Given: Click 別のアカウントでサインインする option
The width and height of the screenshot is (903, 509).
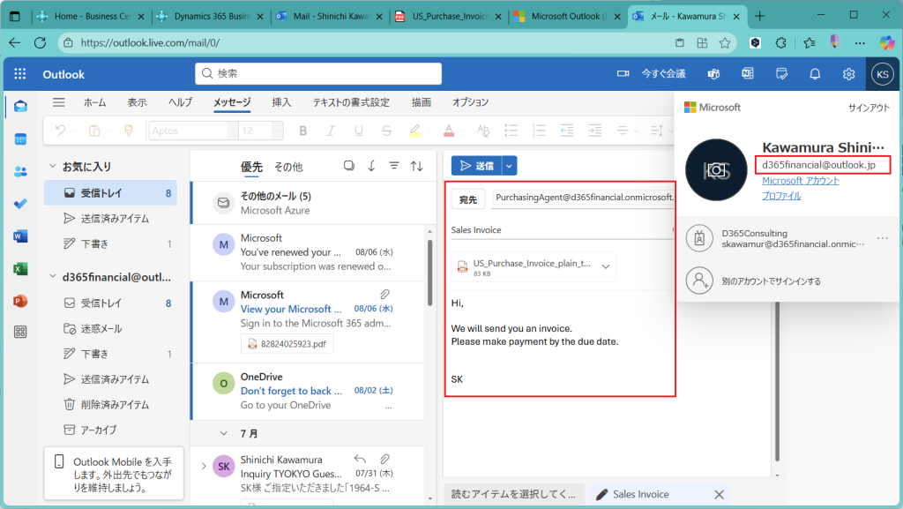Looking at the screenshot, I should (771, 281).
